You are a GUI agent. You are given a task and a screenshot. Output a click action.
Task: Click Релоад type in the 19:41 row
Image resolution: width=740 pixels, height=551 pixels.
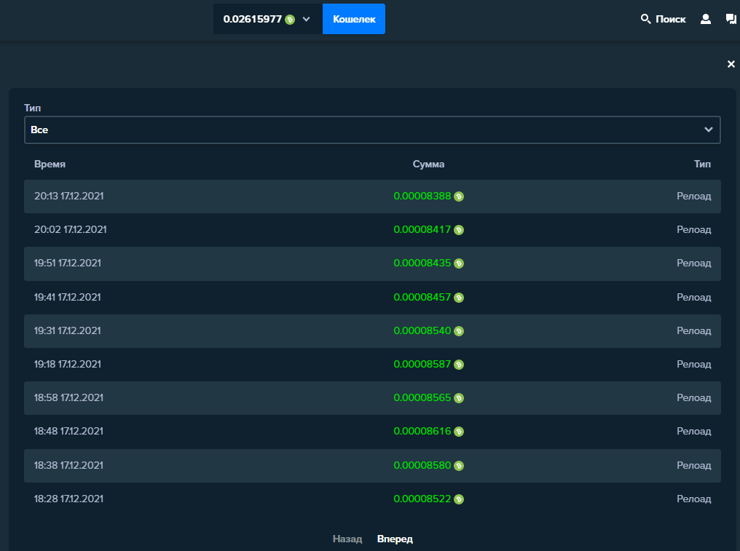point(693,297)
